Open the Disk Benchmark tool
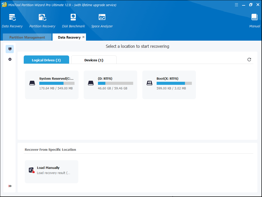The image size is (262, 197). pyautogui.click(x=73, y=21)
